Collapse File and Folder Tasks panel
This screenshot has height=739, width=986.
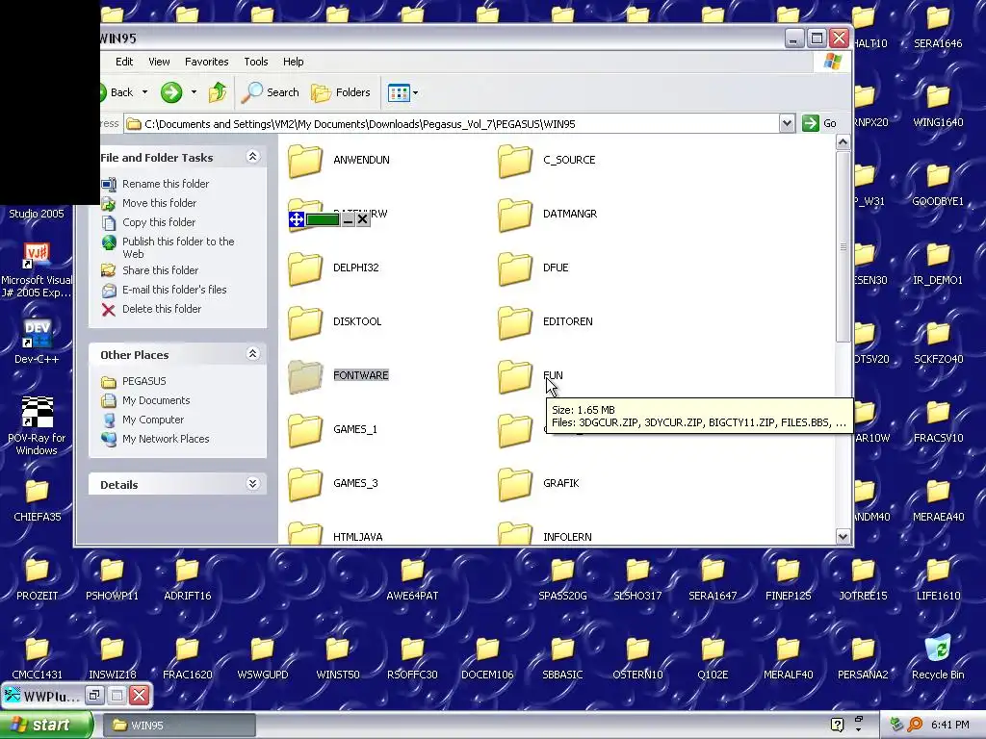tap(253, 157)
